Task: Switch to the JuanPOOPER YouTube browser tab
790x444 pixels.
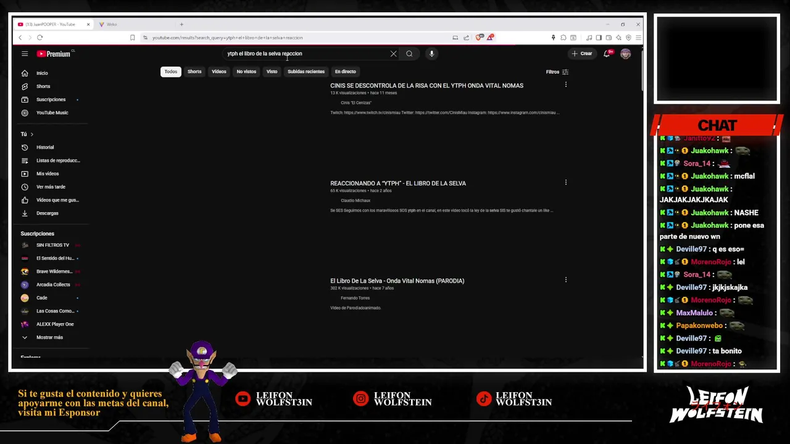Action: pyautogui.click(x=51, y=24)
